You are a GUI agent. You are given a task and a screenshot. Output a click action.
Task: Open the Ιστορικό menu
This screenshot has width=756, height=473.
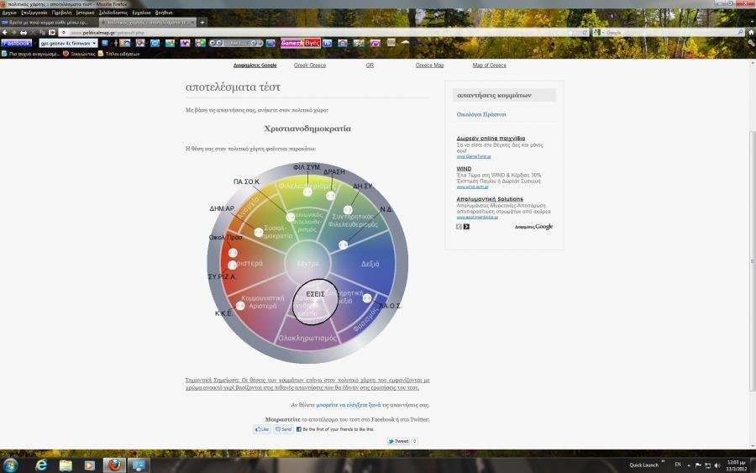pos(85,13)
